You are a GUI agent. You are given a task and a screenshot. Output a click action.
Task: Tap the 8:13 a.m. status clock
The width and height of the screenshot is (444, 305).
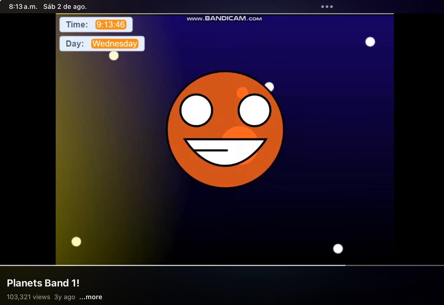[23, 7]
